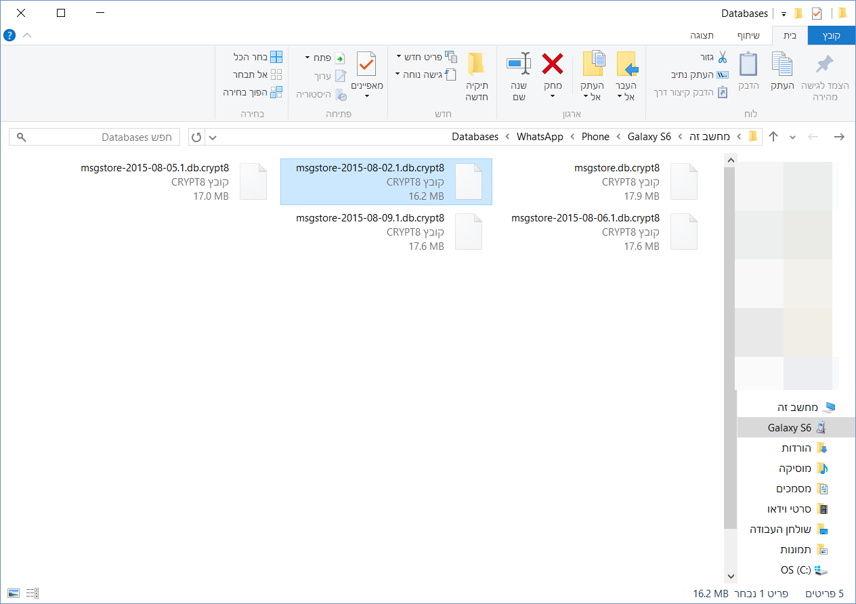Switch to details view in status bar
The image size is (856, 604).
click(32, 594)
